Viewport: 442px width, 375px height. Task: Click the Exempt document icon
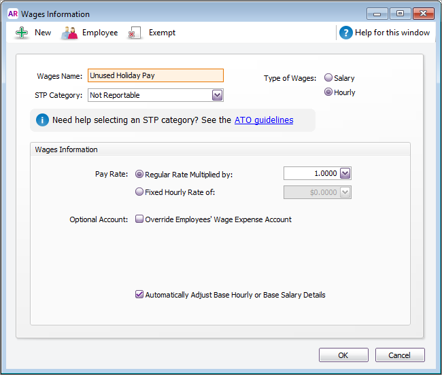[x=135, y=33]
